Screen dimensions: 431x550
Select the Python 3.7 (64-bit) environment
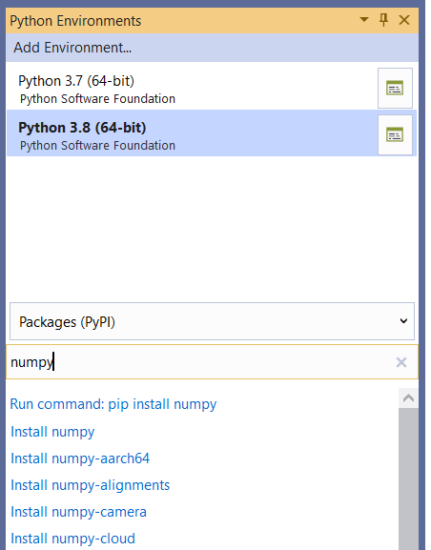[192, 89]
